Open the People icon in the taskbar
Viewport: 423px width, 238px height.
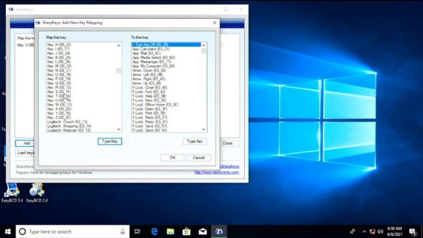pyautogui.click(x=352, y=231)
